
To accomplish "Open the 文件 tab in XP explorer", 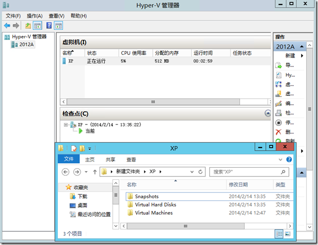I will [x=69, y=159].
